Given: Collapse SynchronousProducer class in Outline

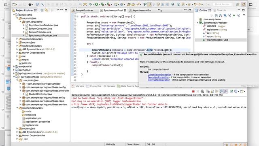Looking at the screenshot, I should coord(197,23).
